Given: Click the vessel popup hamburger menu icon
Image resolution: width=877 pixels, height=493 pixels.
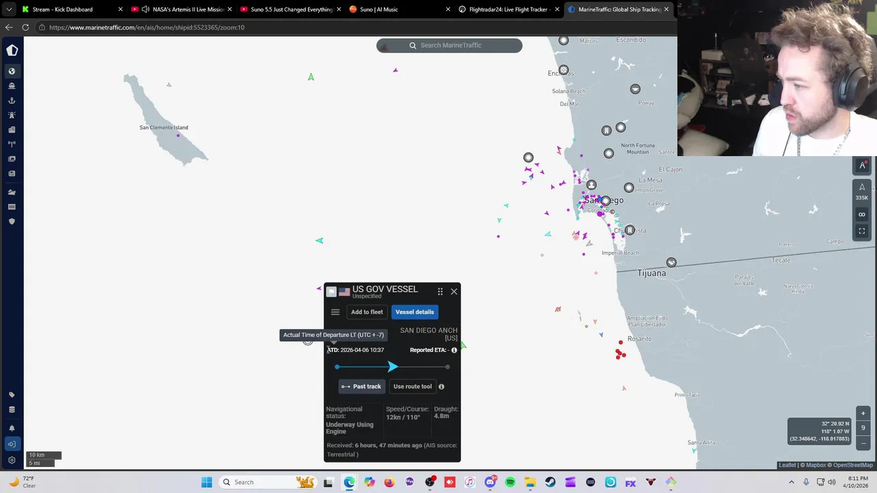Looking at the screenshot, I should click(335, 312).
